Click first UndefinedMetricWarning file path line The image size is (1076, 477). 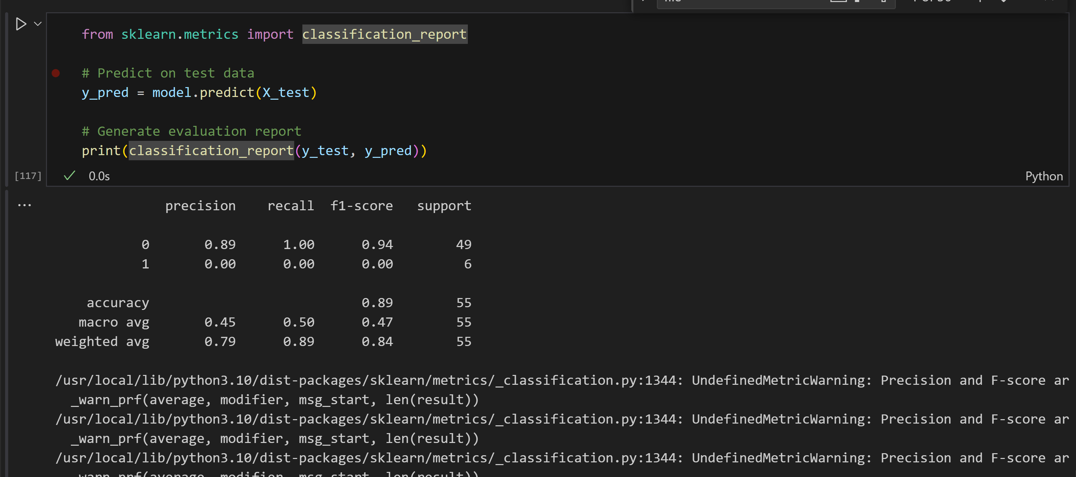[561, 381]
